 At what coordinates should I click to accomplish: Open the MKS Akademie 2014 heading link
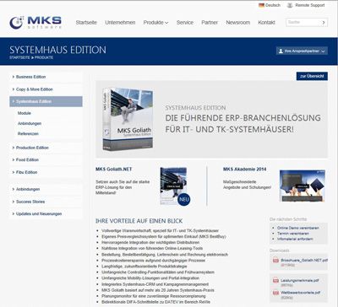pos(244,170)
